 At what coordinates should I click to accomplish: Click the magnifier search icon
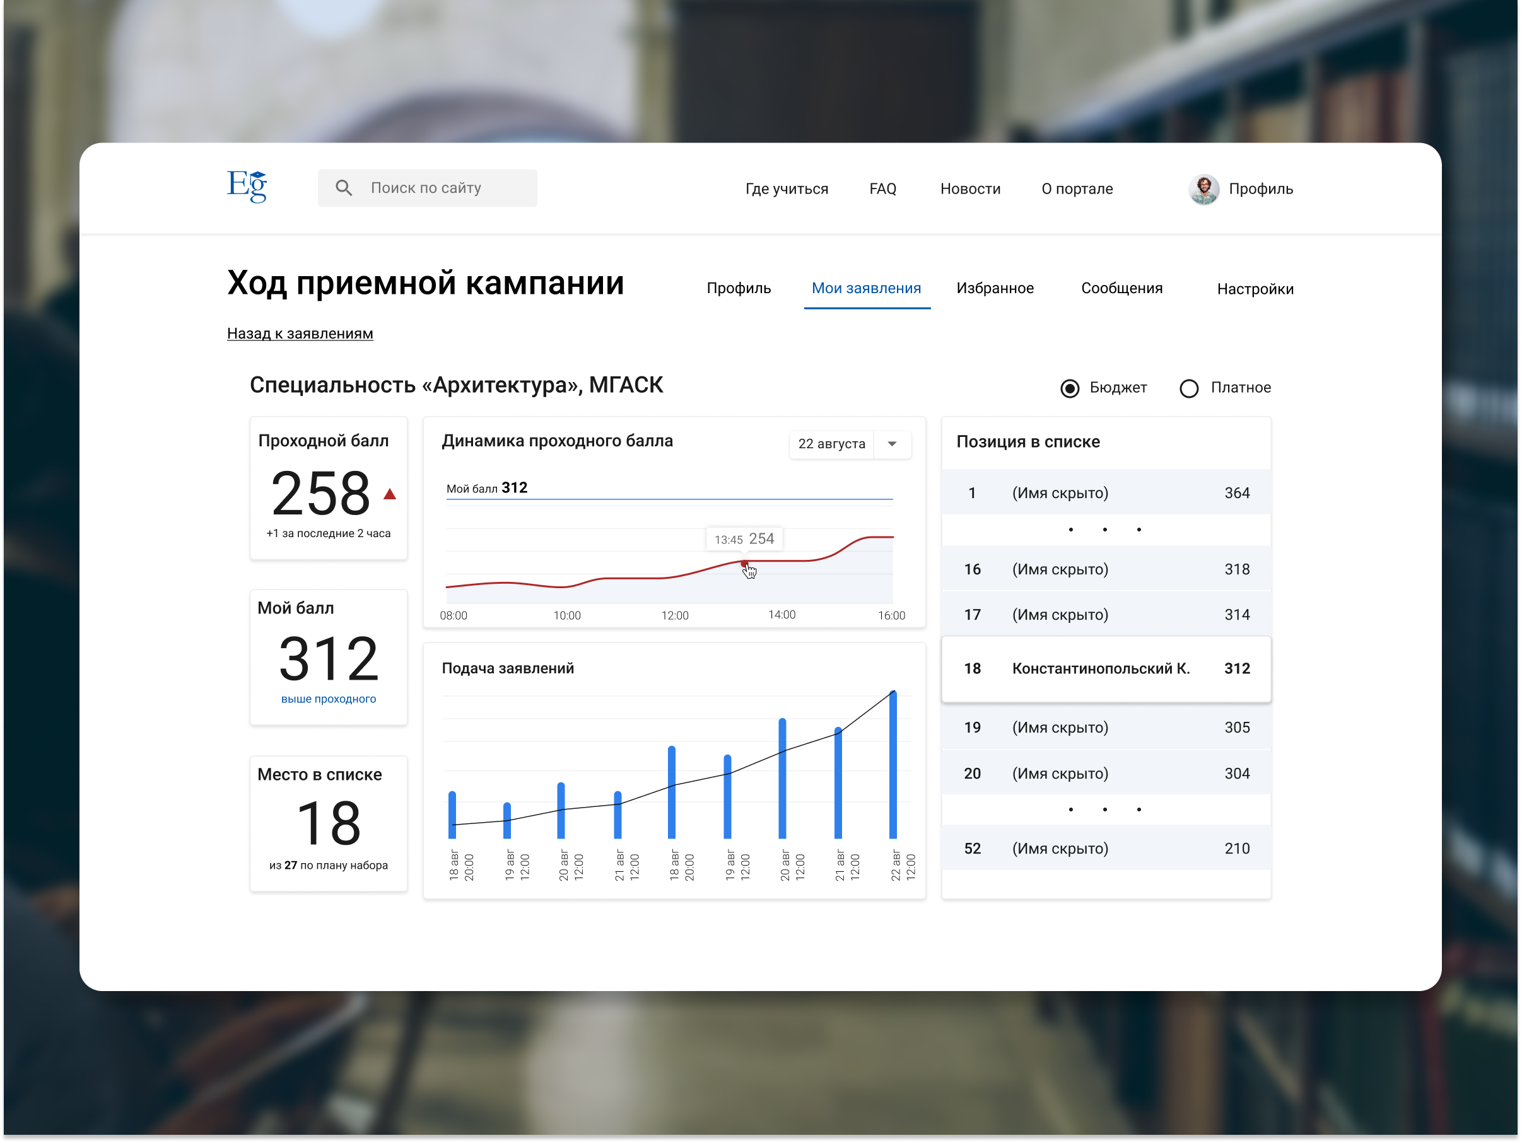pyautogui.click(x=343, y=188)
